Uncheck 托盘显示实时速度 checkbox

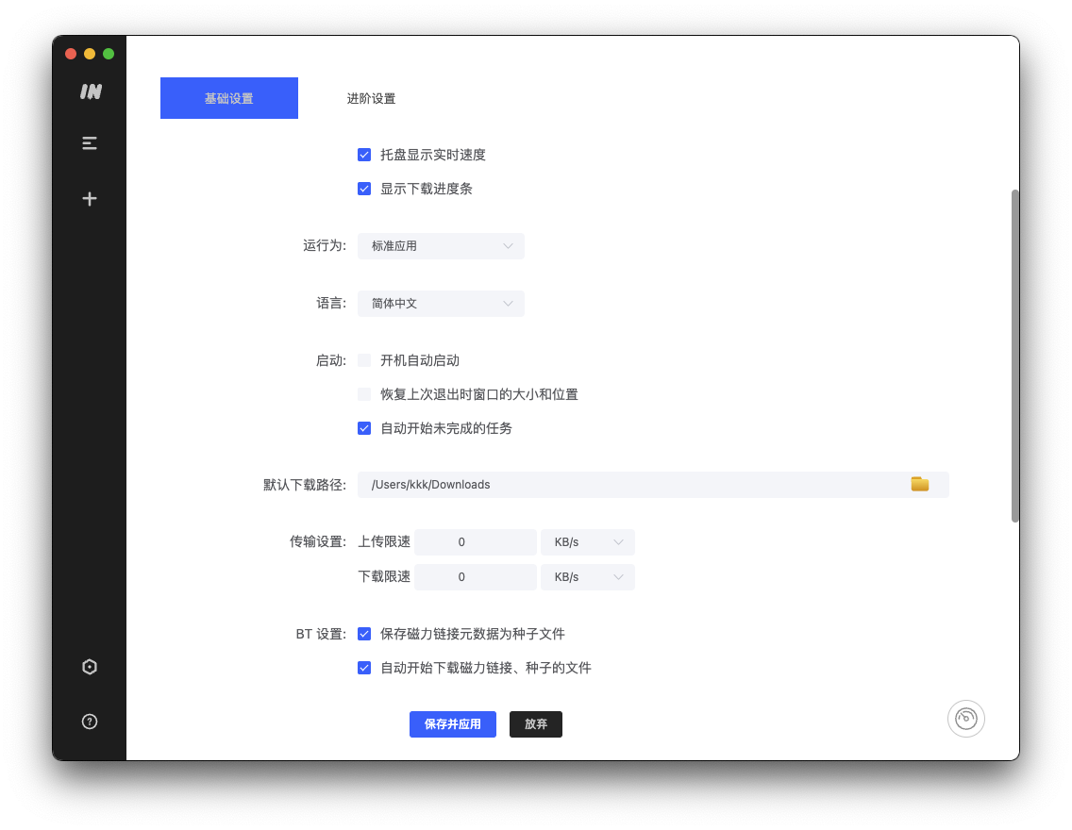tap(364, 155)
